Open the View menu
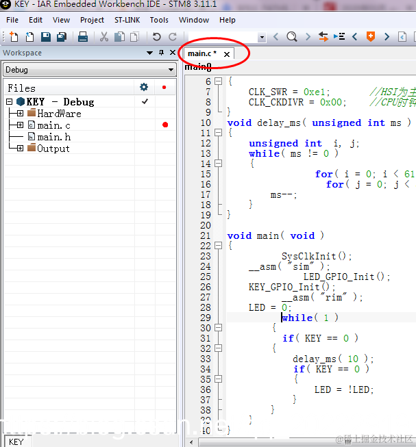Screen dimensions: 416x447 pyautogui.click(x=61, y=20)
